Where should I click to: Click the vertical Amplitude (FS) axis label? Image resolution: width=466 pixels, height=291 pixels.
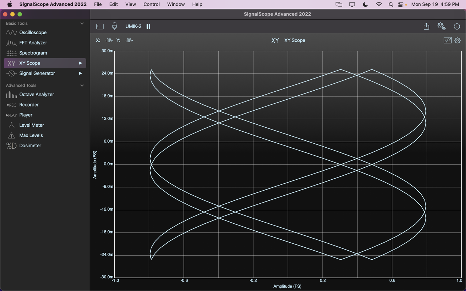pyautogui.click(x=95, y=164)
